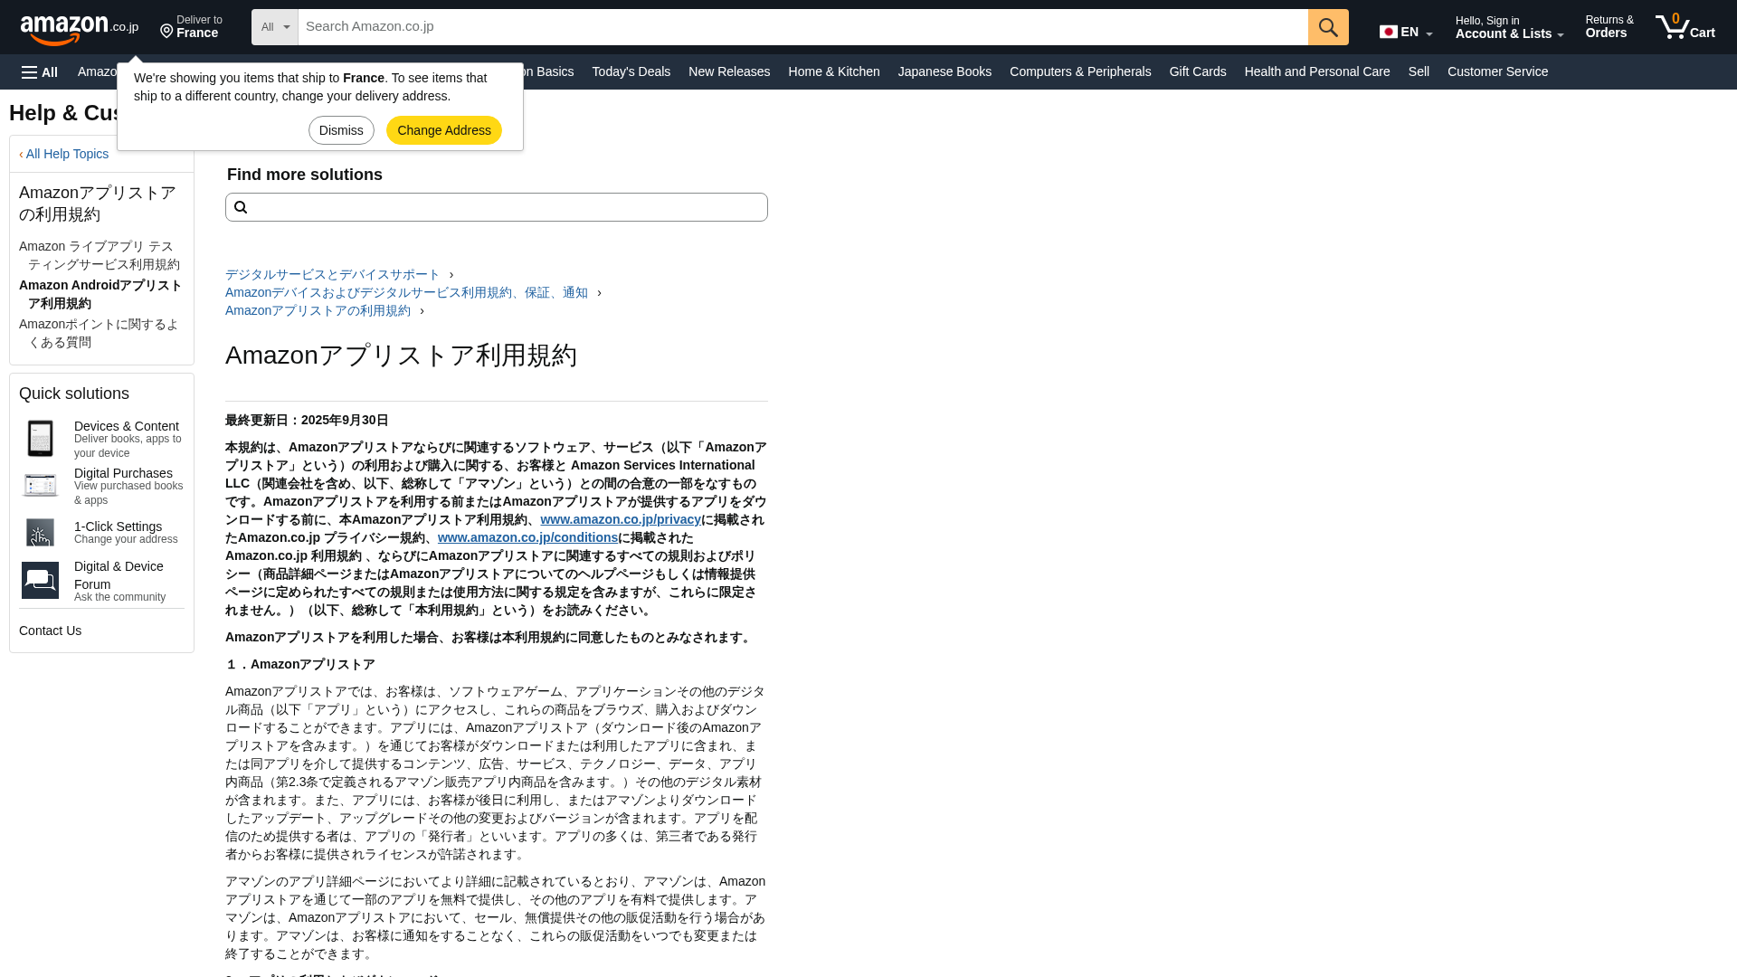
Task: Click the Change Address button
Action: coord(444,130)
